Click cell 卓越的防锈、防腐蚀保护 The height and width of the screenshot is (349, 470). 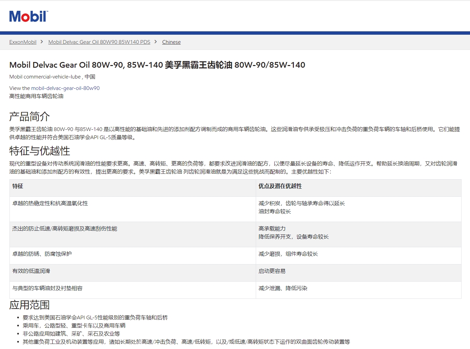133,256
